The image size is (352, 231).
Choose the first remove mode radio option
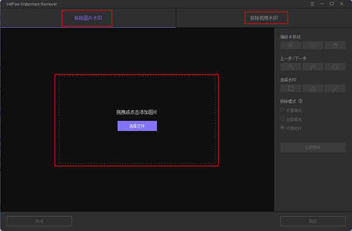[x=283, y=110]
